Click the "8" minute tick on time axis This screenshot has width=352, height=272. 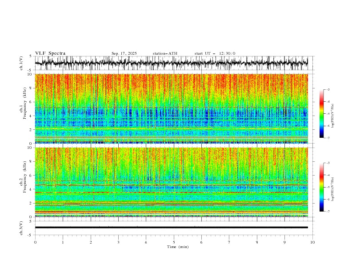point(257,242)
